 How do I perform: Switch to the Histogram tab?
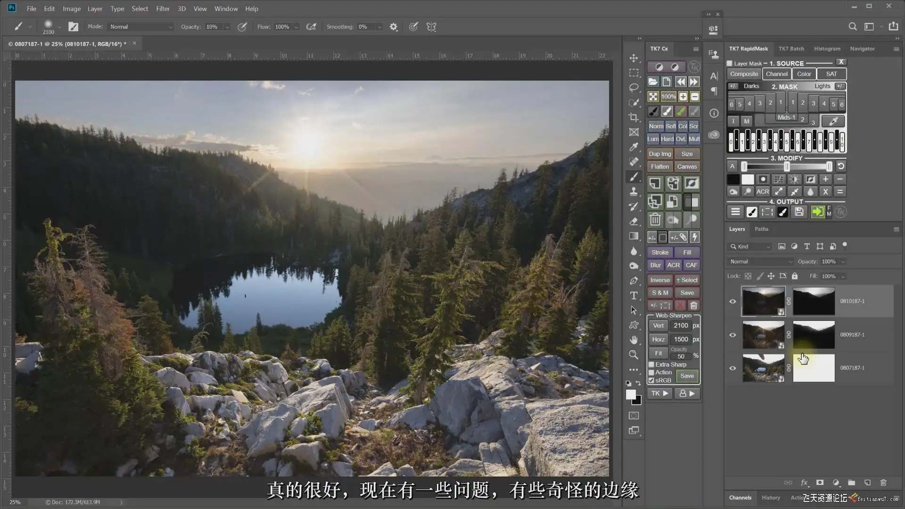click(827, 49)
